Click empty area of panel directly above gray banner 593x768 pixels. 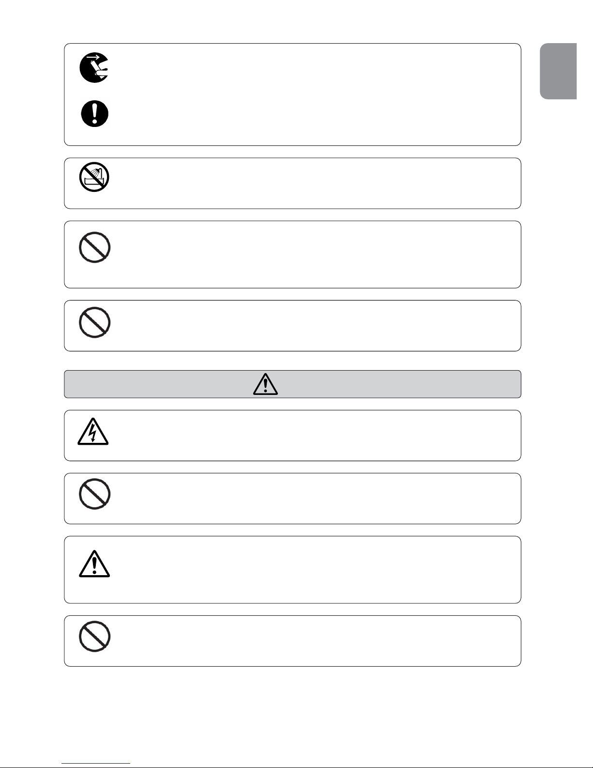point(315,326)
